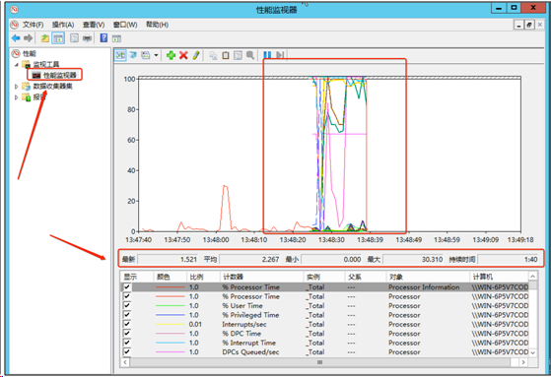
Task: Uncheck the % User Time counter checkbox
Action: coord(127,305)
